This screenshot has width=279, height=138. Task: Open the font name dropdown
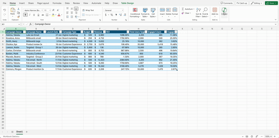point(42,10)
